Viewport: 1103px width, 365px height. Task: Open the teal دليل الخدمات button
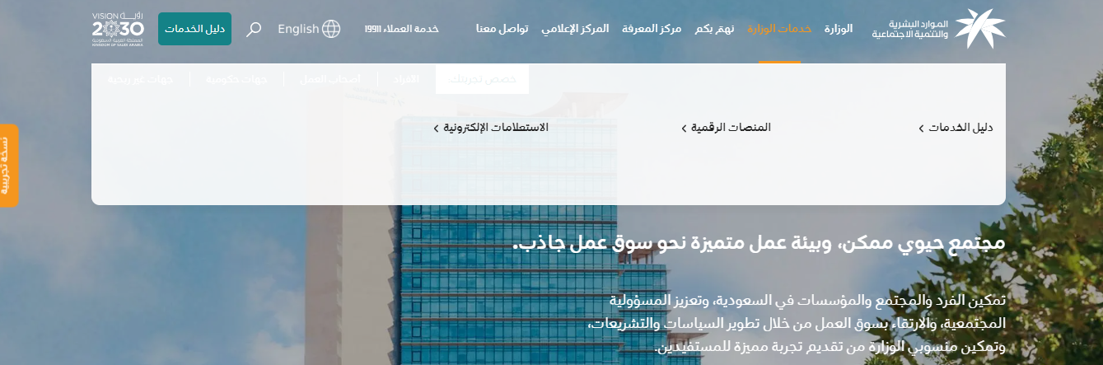click(194, 29)
